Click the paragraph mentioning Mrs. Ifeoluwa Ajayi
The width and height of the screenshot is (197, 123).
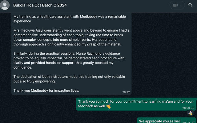point(71,37)
